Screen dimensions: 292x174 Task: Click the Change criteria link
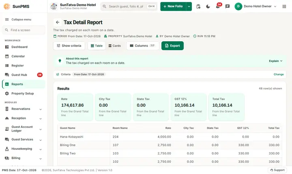click(x=279, y=74)
